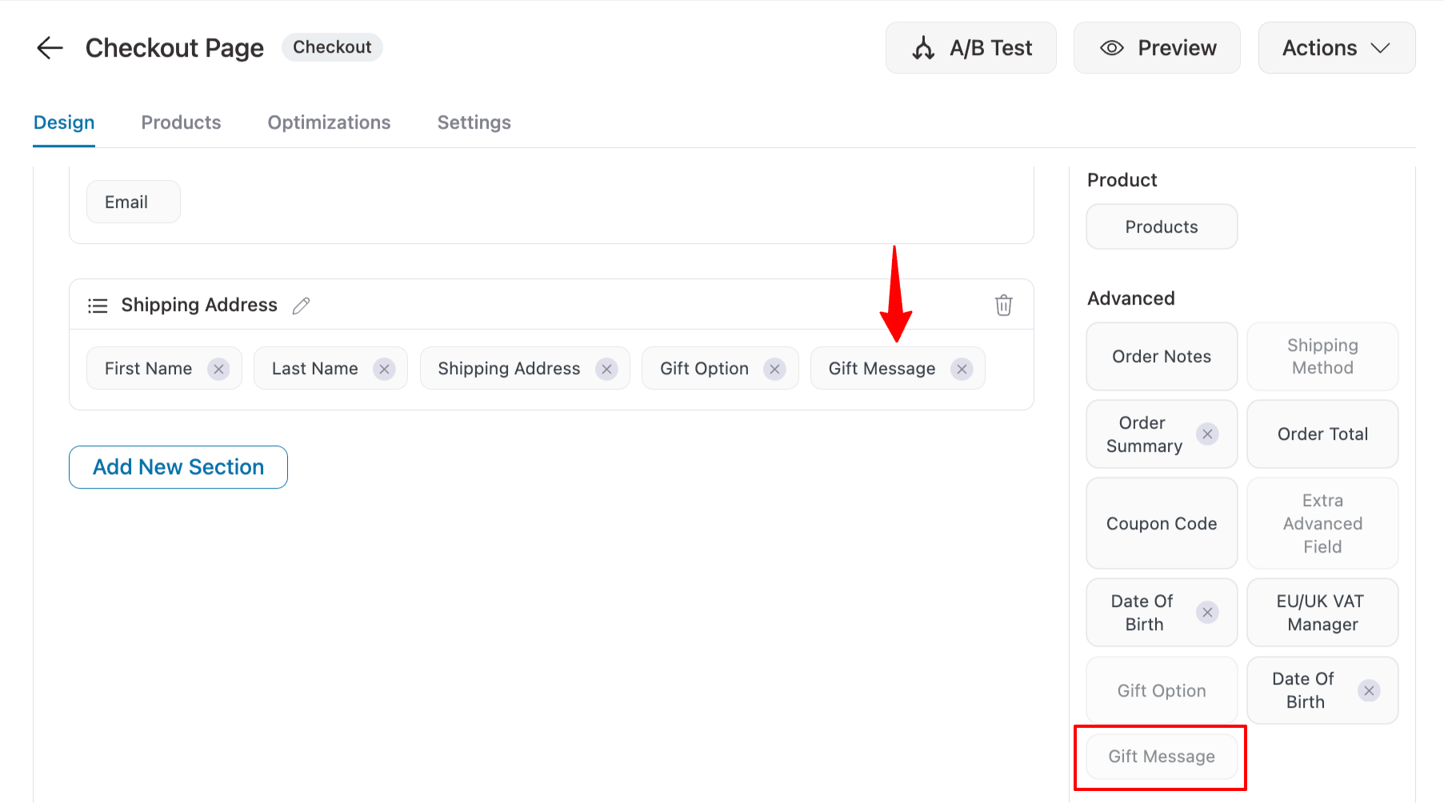Remove Gift Message field using its X icon
This screenshot has height=803, width=1444.
pyautogui.click(x=962, y=369)
